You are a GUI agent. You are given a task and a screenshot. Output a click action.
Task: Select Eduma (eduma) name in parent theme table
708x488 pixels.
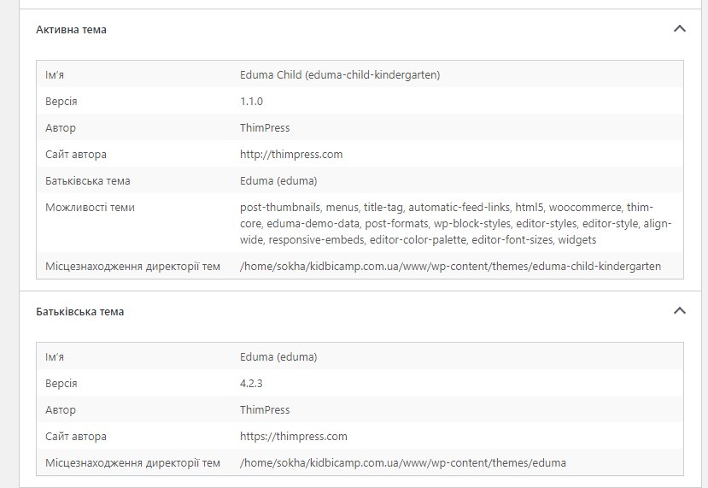pos(278,357)
